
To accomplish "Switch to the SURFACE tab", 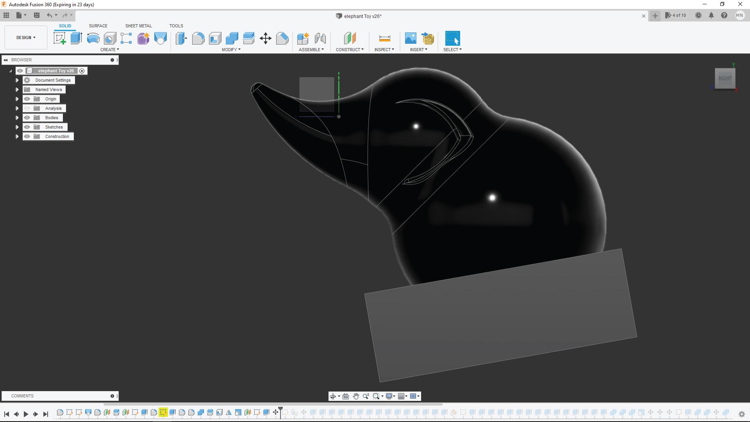I will (x=98, y=26).
